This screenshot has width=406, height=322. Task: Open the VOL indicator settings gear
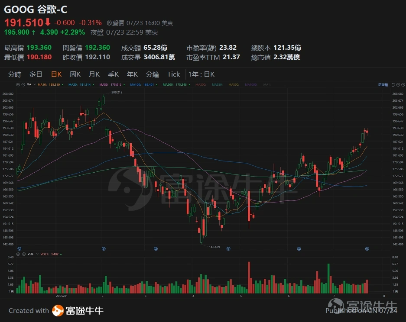[18, 254]
